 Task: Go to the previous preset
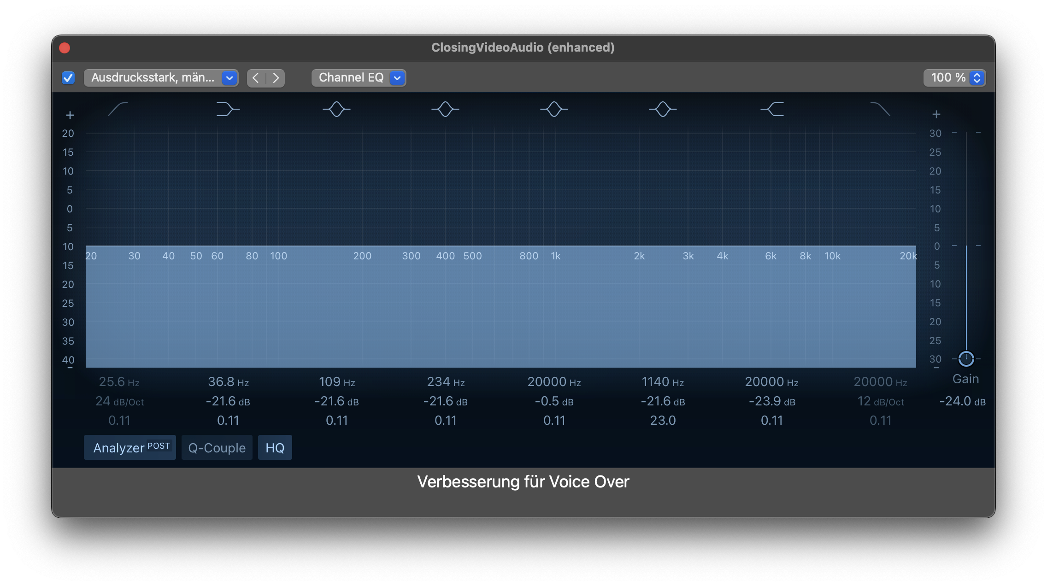tap(256, 78)
